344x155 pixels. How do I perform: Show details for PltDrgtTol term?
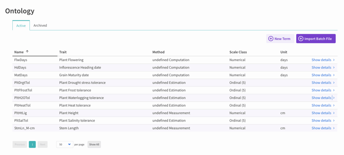pos(321,83)
